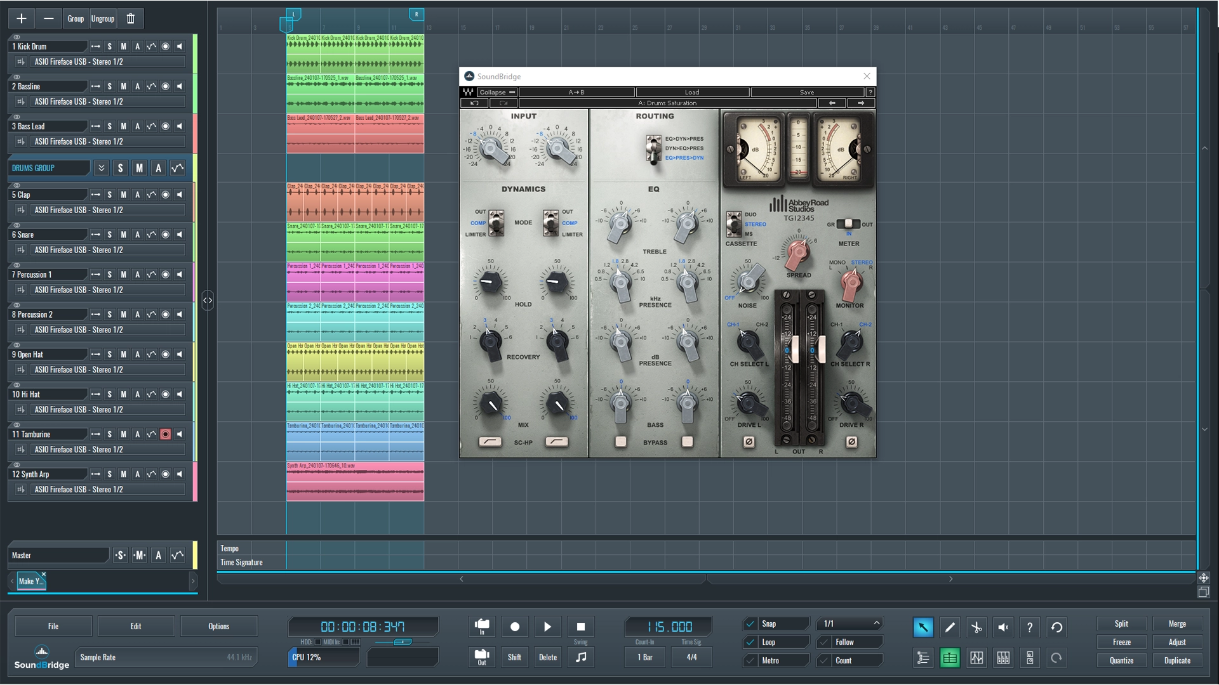Click left output fader in plugin
This screenshot has width=1219, height=685.
pyautogui.click(x=794, y=349)
